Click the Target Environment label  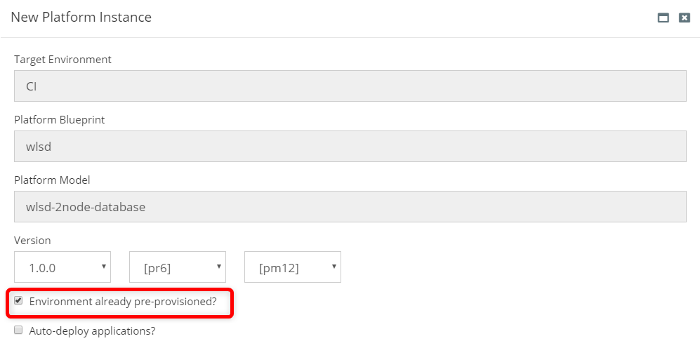[x=63, y=60]
